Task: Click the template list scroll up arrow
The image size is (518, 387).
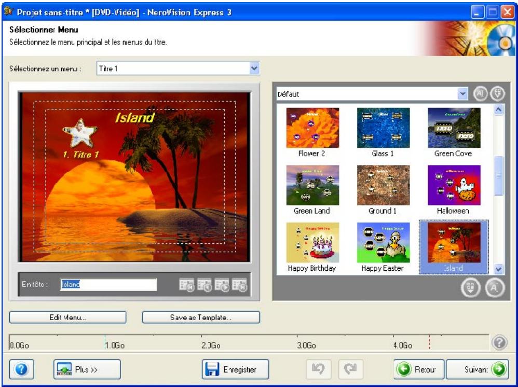Action: point(498,109)
